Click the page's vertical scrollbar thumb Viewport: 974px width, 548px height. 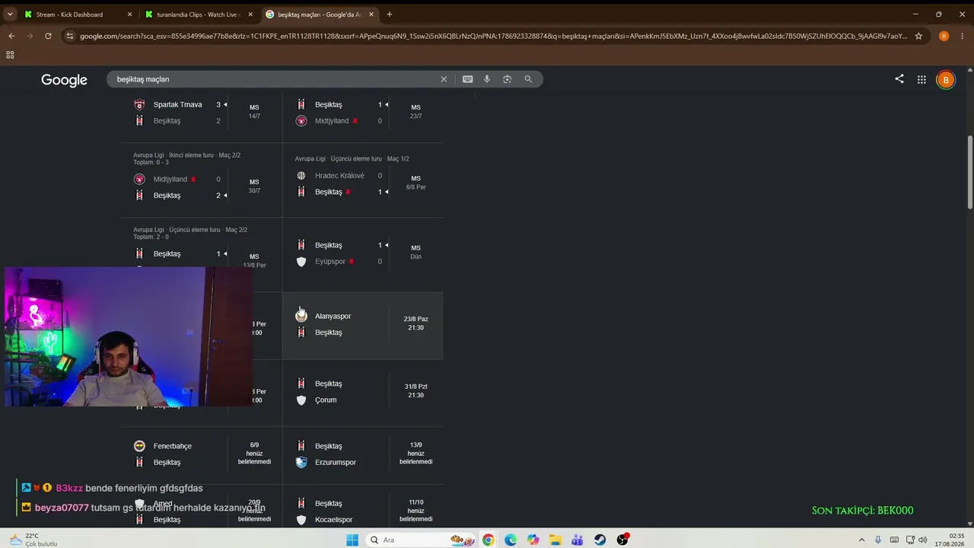click(x=969, y=171)
